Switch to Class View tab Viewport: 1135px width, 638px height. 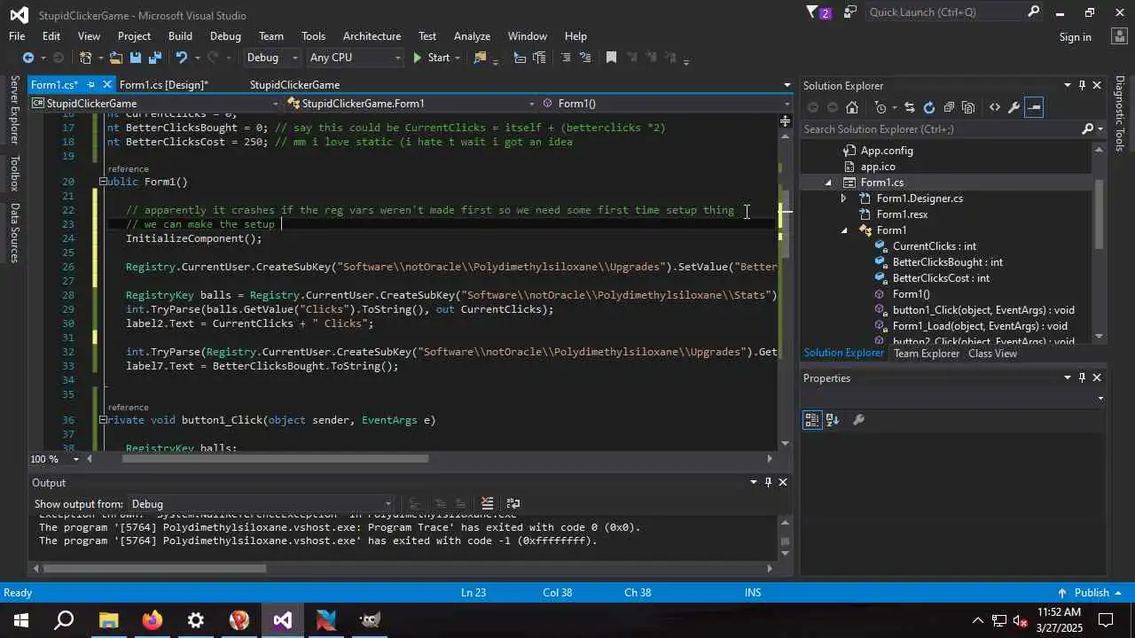992,354
